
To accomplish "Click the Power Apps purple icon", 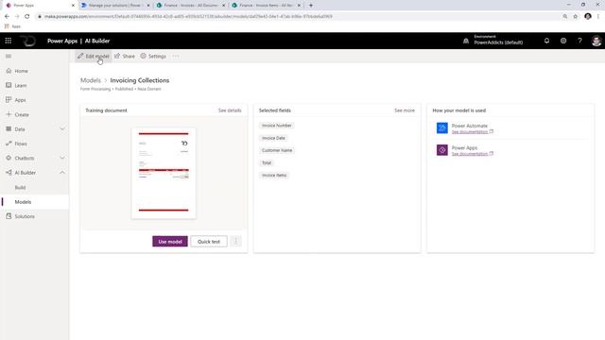I will pyautogui.click(x=441, y=150).
